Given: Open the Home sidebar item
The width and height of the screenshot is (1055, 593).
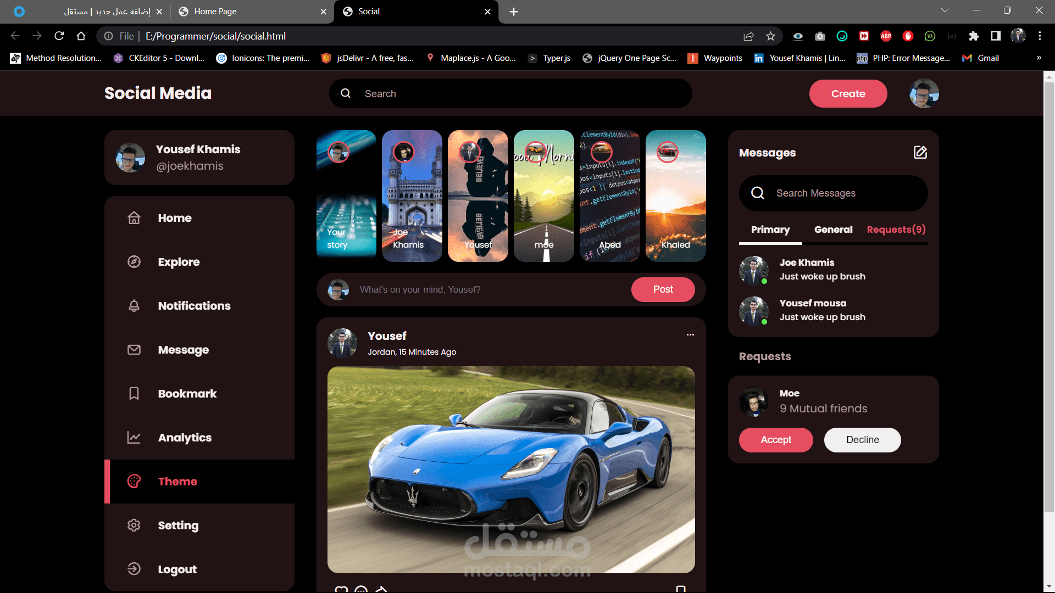Looking at the screenshot, I should pyautogui.click(x=174, y=218).
